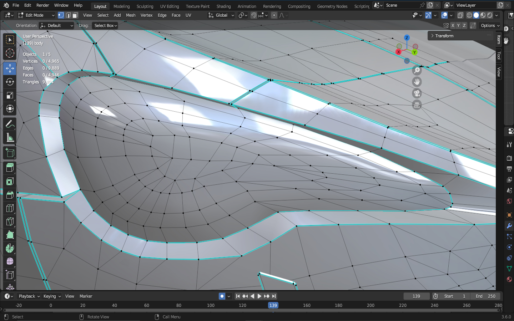Enable edge select mode

(x=68, y=15)
